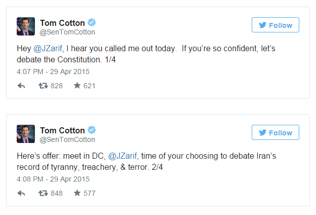Click Tom Cotton name in second tweet
The width and height of the screenshot is (316, 215).
click(62, 130)
